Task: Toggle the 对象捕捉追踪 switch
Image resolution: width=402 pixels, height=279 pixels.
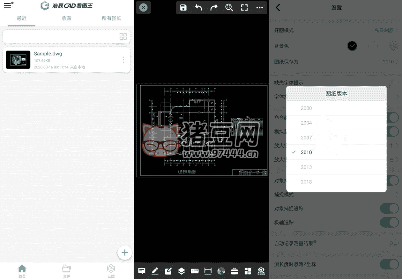Action: coord(389,209)
